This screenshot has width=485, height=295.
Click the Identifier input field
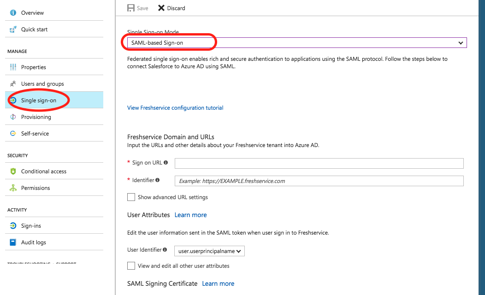319,181
